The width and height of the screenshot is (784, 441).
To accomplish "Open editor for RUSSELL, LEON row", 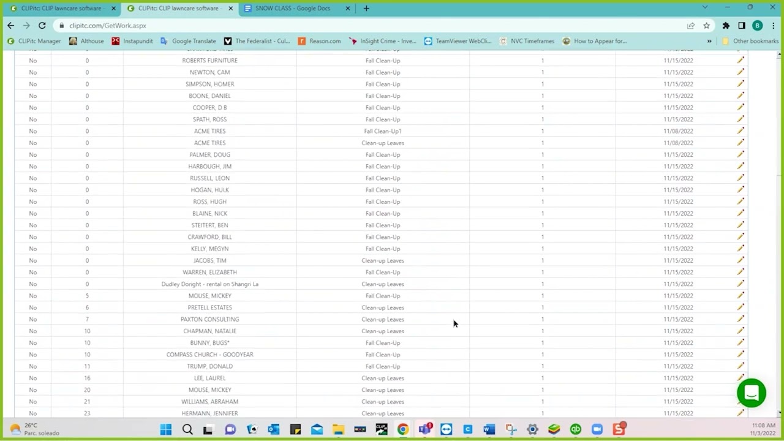I will point(741,178).
